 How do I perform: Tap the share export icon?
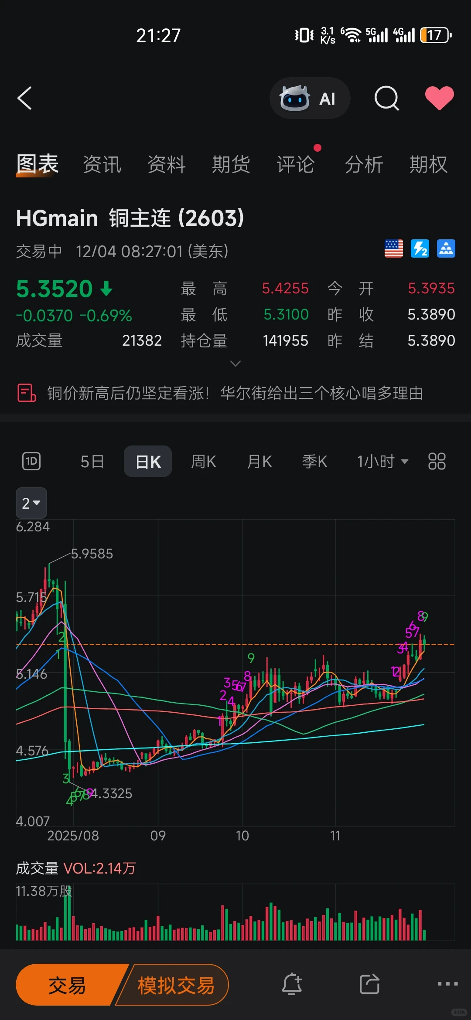pyautogui.click(x=369, y=984)
